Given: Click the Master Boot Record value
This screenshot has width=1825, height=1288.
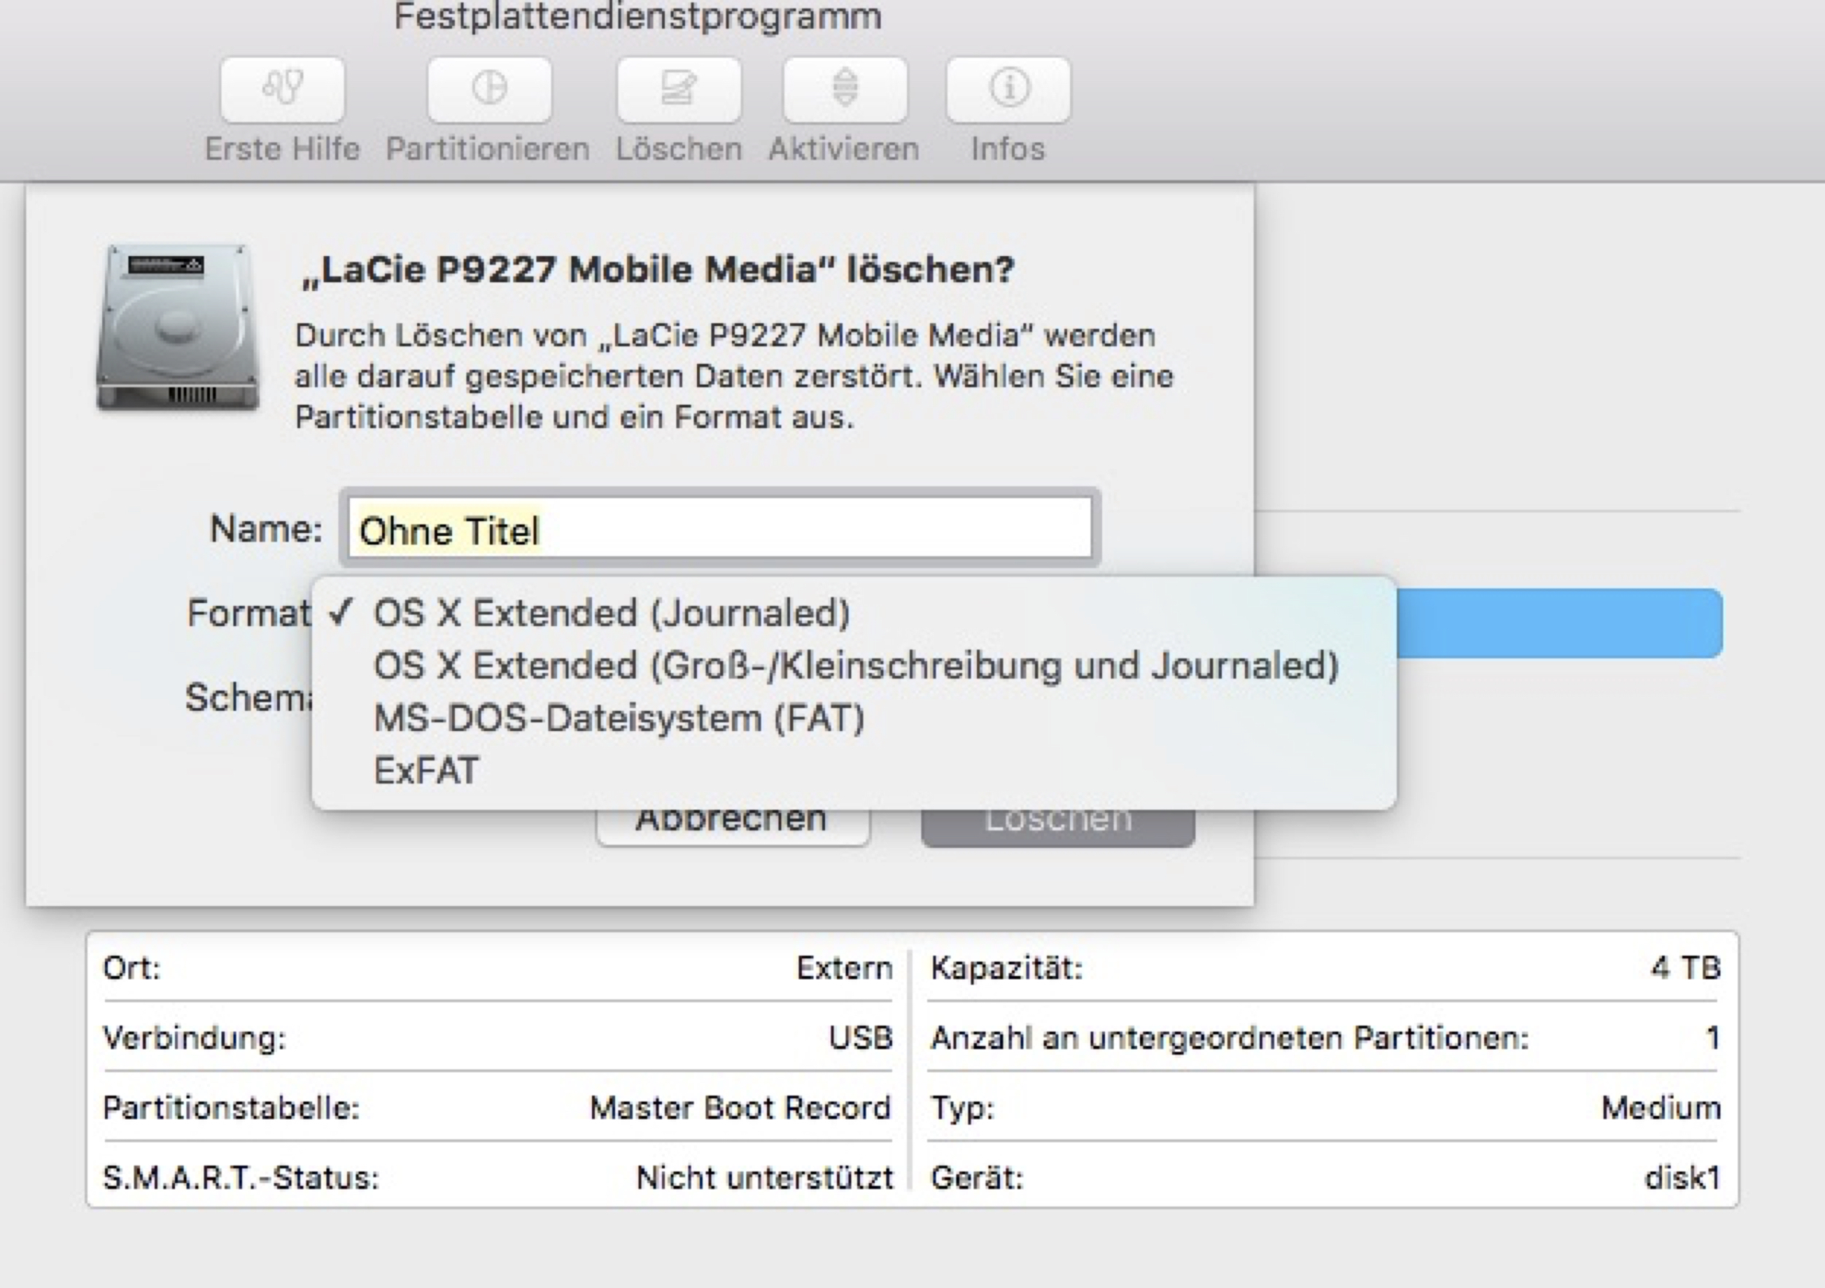Looking at the screenshot, I should (740, 1107).
